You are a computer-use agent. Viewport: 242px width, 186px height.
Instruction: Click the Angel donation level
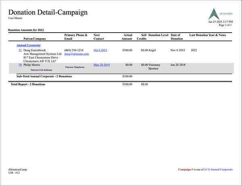click(x=152, y=50)
